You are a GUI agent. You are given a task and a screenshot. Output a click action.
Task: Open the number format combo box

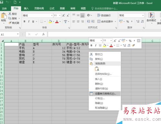131,15
